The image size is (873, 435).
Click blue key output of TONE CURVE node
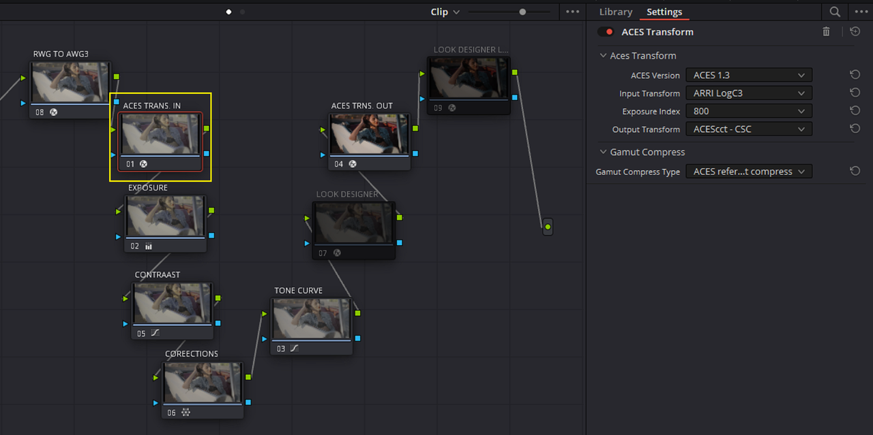(x=357, y=338)
